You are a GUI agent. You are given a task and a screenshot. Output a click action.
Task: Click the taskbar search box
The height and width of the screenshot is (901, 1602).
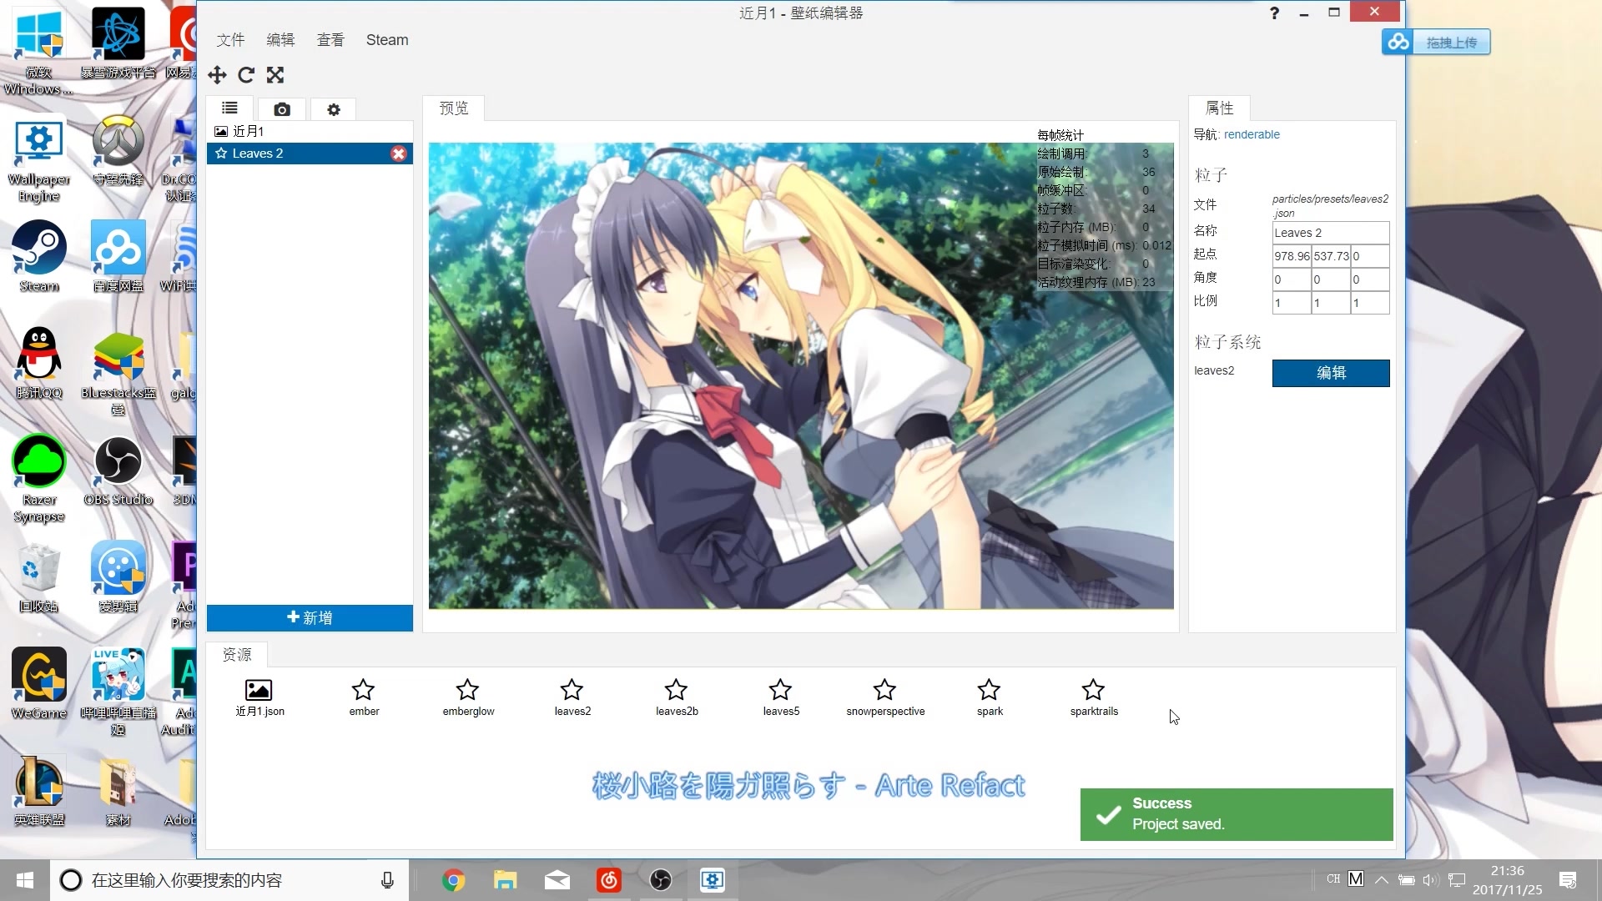229,880
